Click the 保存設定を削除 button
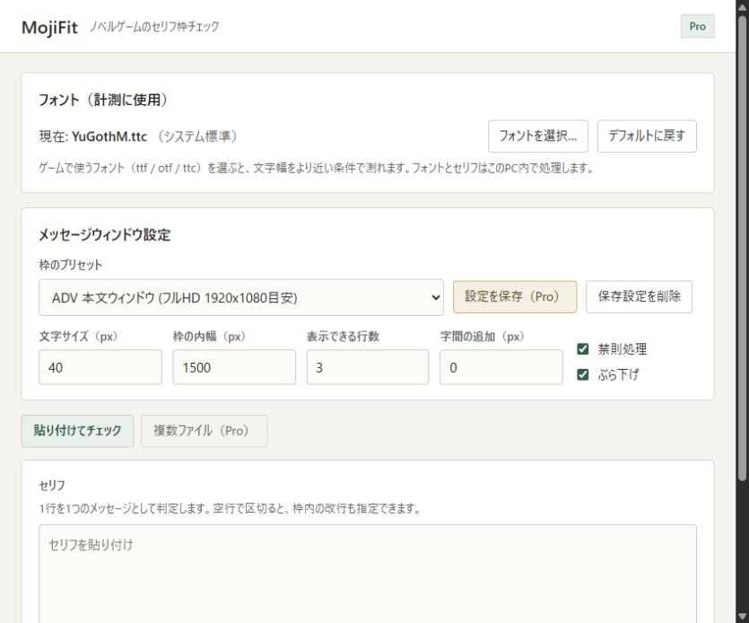Screen dimensions: 749x623 tap(640, 297)
